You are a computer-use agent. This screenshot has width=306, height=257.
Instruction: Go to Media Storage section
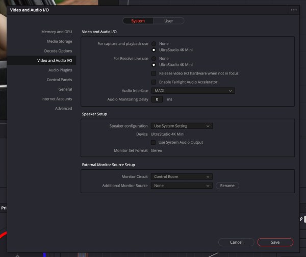[59, 41]
